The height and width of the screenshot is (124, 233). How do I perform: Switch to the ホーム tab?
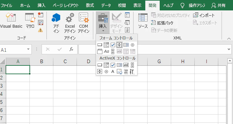click(x=25, y=6)
